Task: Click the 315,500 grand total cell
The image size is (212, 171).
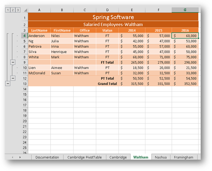Action: [x=132, y=84]
